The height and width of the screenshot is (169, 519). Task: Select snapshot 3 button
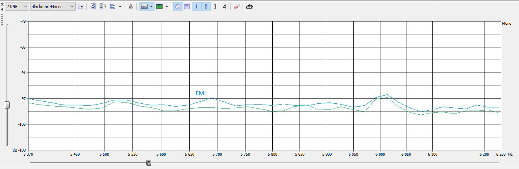tap(215, 6)
